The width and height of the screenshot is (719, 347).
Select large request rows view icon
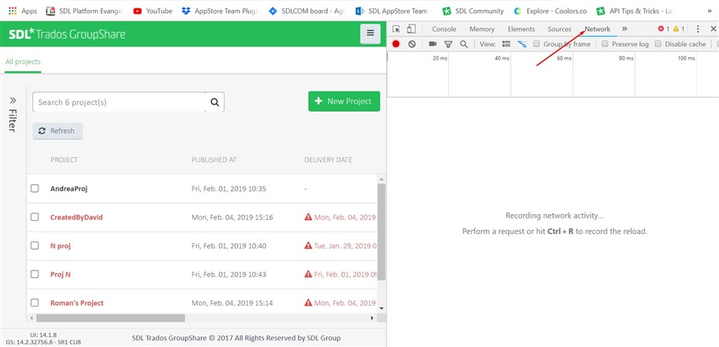click(506, 44)
